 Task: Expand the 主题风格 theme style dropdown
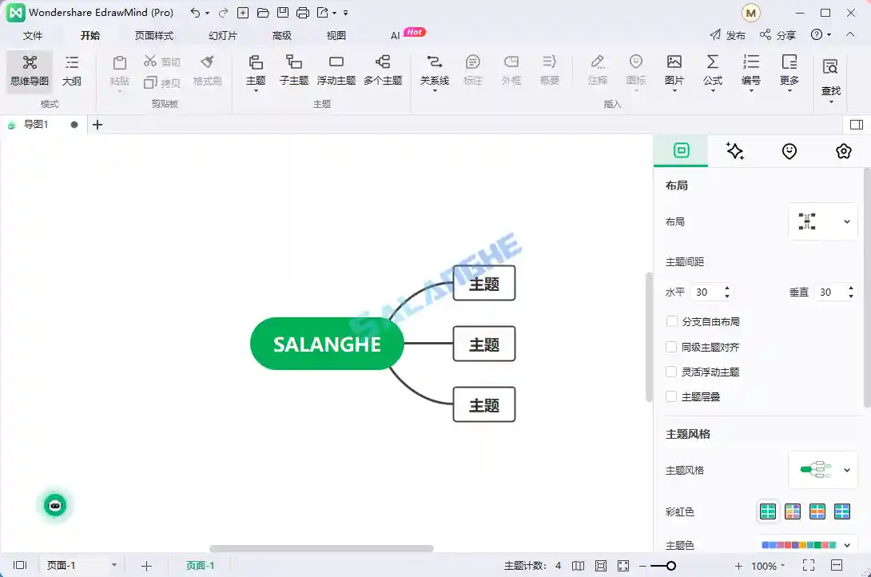823,470
